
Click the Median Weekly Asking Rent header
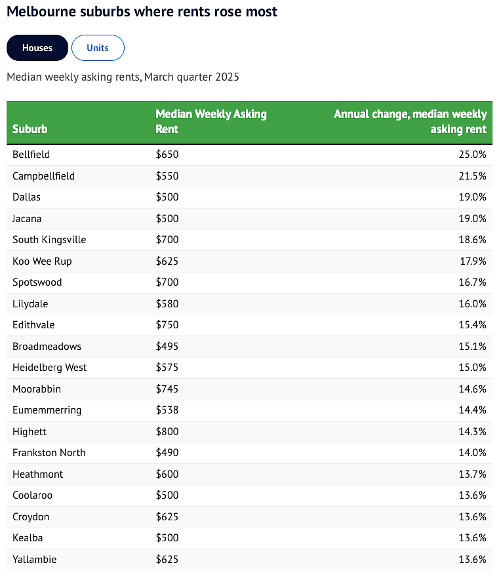(211, 122)
